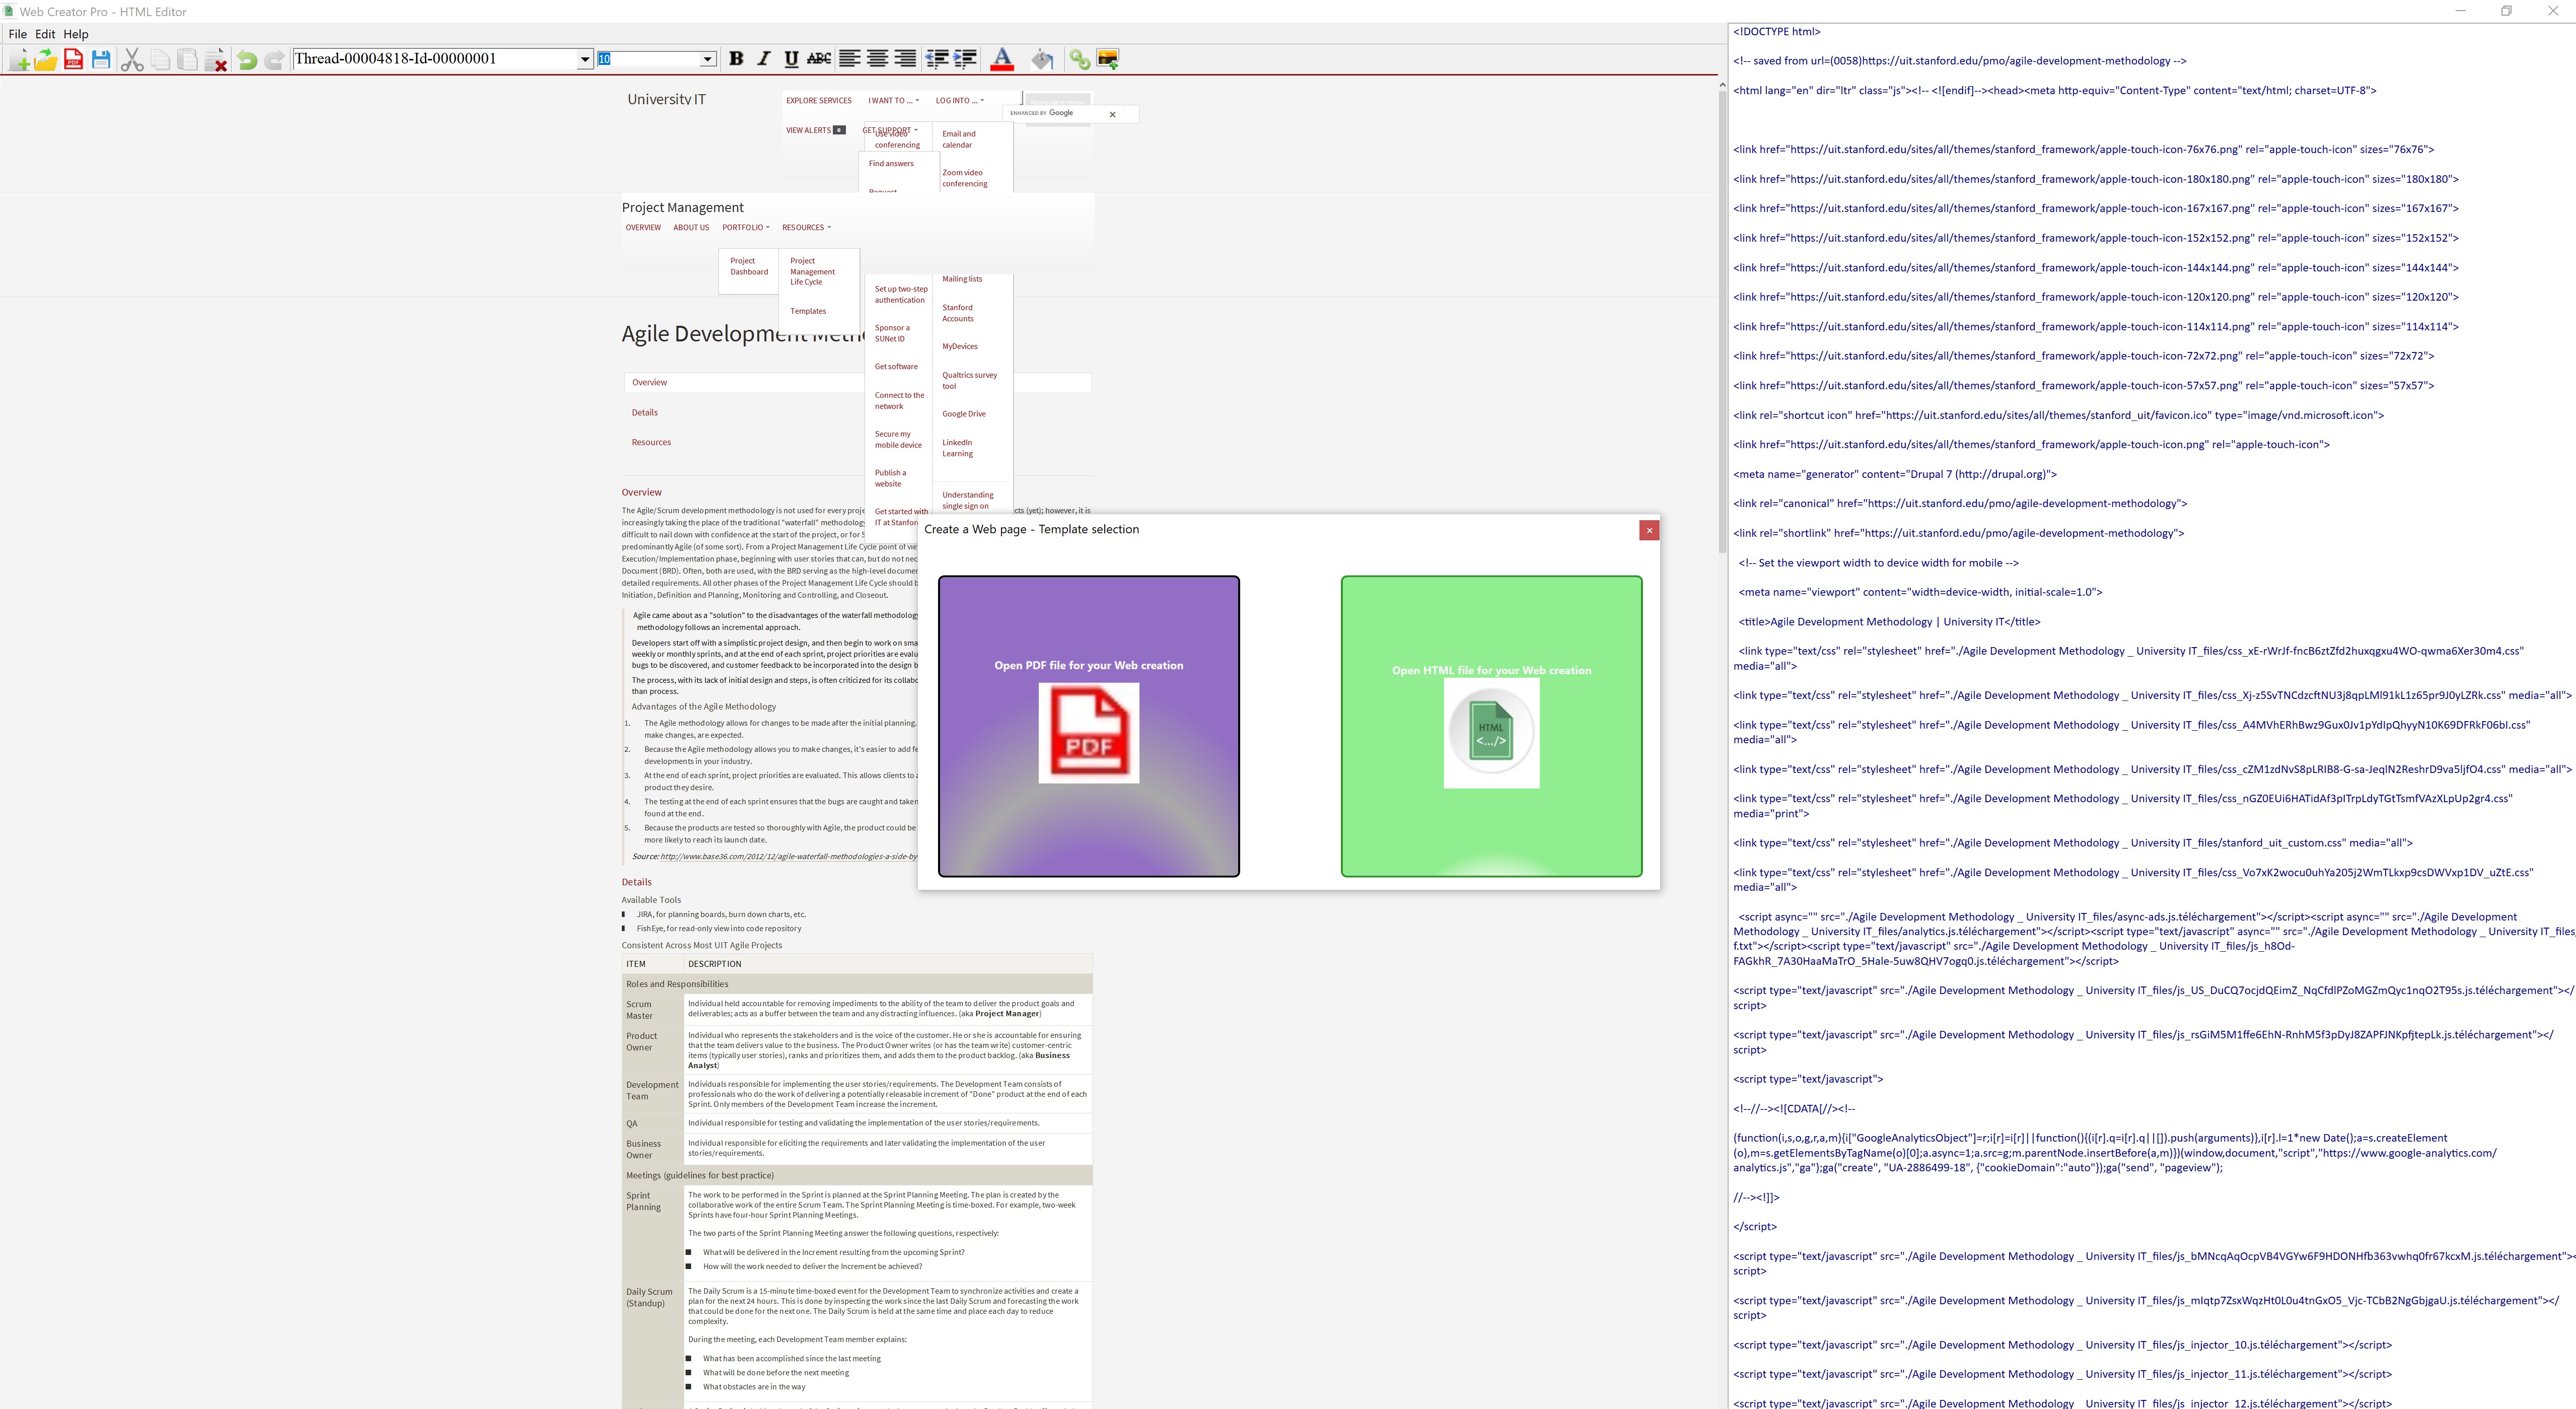This screenshot has width=2576, height=1409.
Task: Open the File menu
Action: pos(17,34)
